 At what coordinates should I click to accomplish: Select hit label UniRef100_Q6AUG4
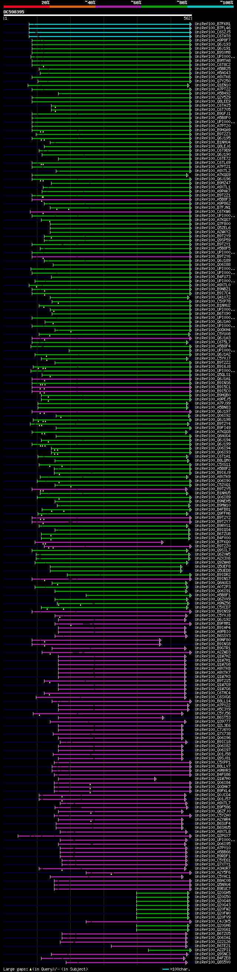point(213,436)
